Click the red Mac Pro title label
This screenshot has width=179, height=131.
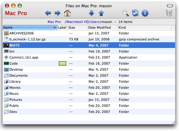point(16,13)
